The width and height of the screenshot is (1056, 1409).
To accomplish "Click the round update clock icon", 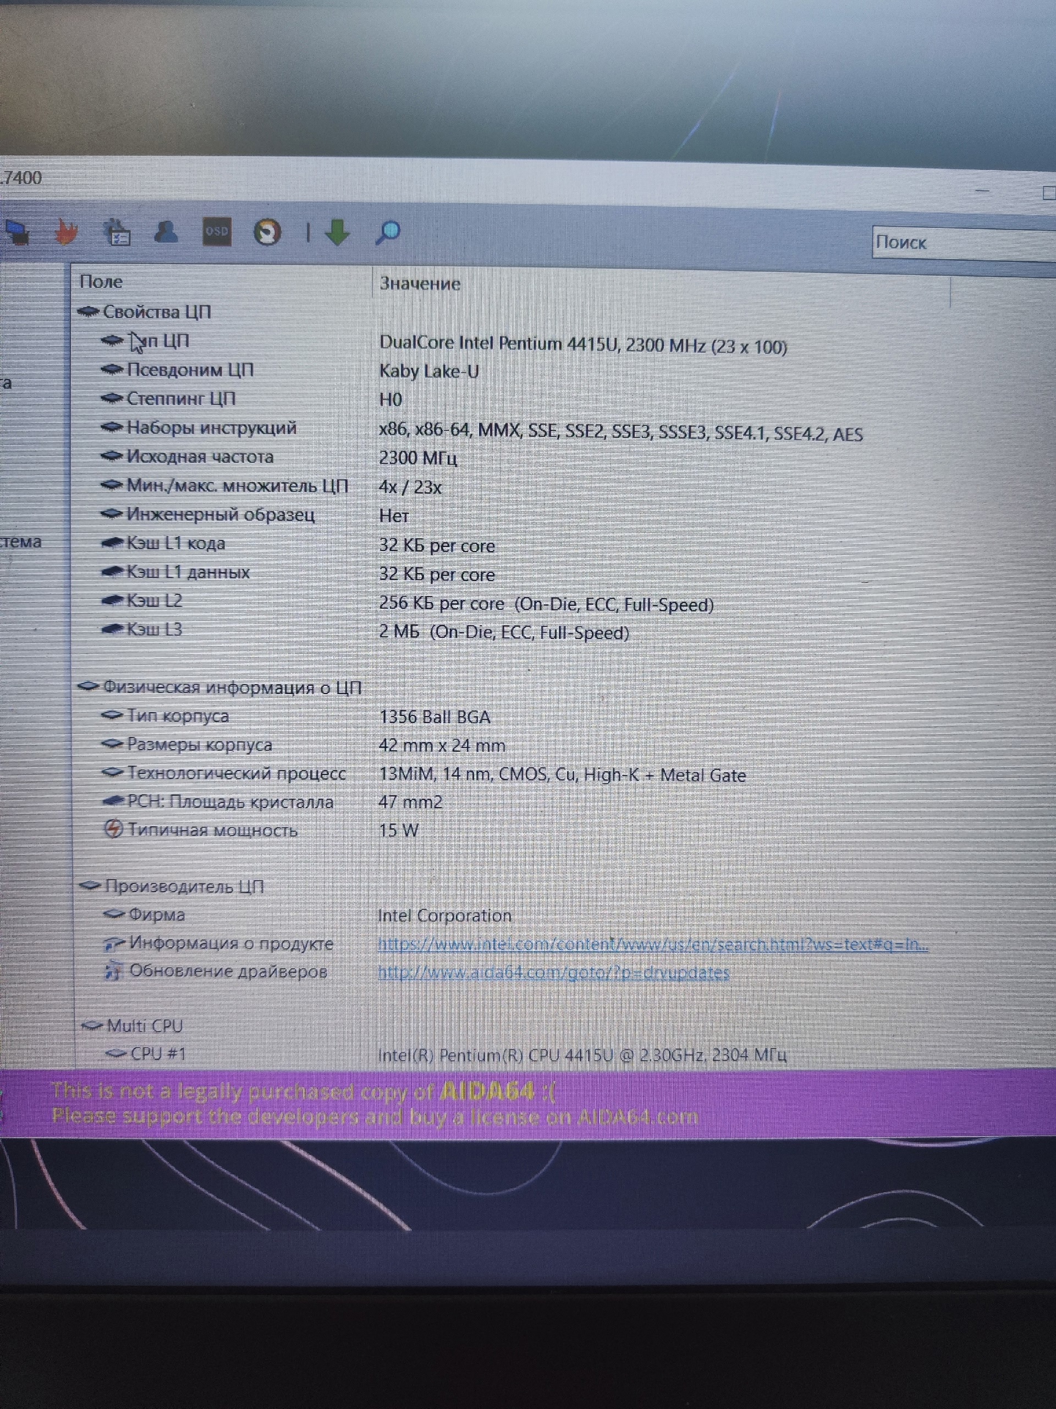I will click(267, 232).
